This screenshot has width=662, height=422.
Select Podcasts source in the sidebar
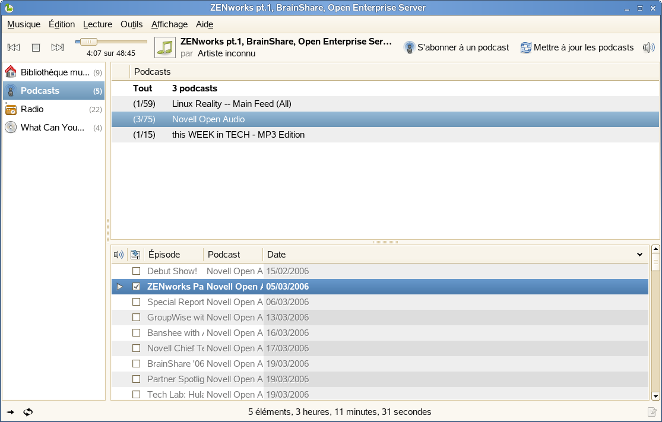53,91
